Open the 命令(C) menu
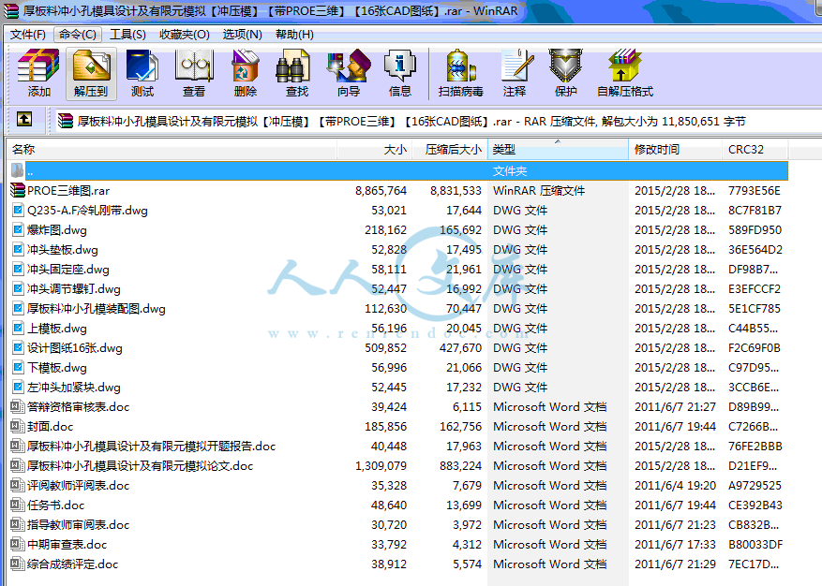The width and height of the screenshot is (822, 586). tap(78, 35)
